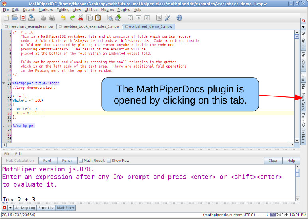The image size is (308, 219).
Task: Close the current buffer with the red X toolbar icon
Action: click(23, 18)
